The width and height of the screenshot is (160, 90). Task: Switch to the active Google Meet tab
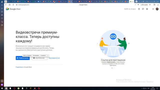coord(131,1)
